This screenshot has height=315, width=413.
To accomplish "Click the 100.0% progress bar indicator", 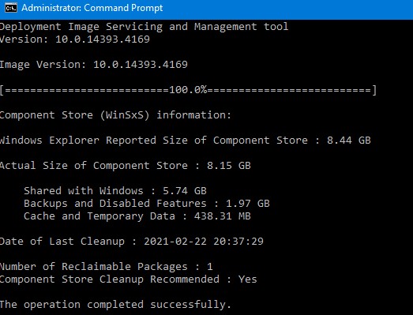I will (x=188, y=90).
